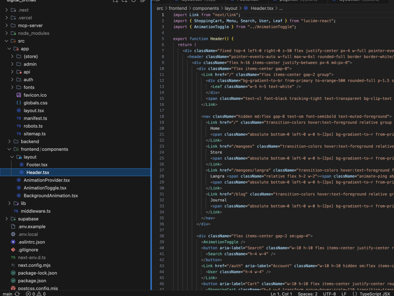This screenshot has width=394, height=296.
Task: Click the layout breadcrumb segment
Action: [230, 8]
